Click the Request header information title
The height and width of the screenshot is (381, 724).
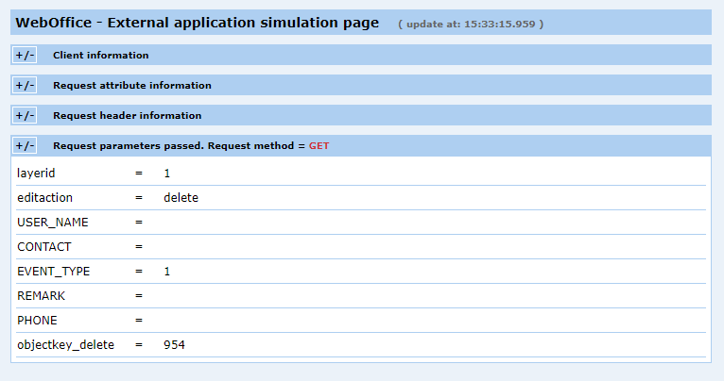(x=127, y=116)
